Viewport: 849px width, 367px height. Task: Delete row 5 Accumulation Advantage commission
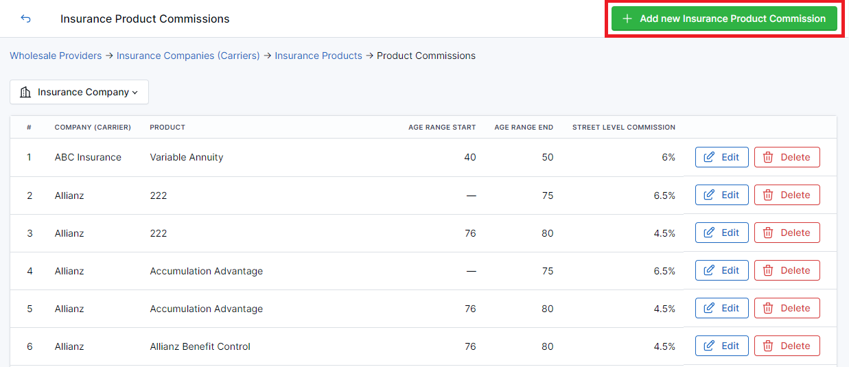[x=787, y=308]
